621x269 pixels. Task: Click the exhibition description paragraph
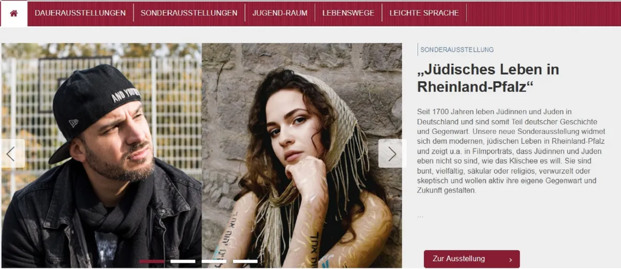pyautogui.click(x=510, y=151)
